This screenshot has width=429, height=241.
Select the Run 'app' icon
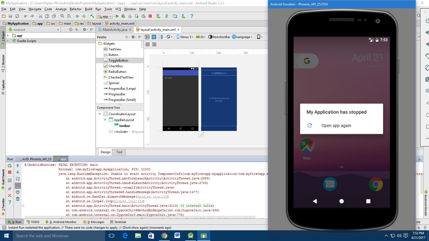coord(117,16)
